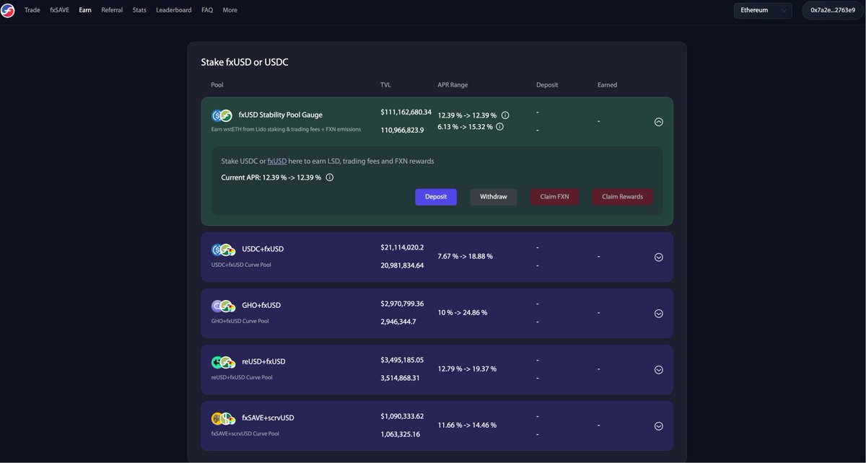
Task: Expand the GHO+fxUSD pool row
Action: (658, 313)
